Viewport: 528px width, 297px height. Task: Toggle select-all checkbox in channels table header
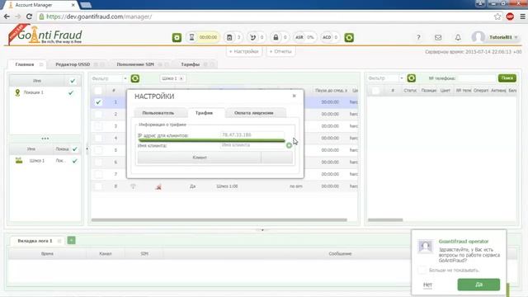click(98, 91)
